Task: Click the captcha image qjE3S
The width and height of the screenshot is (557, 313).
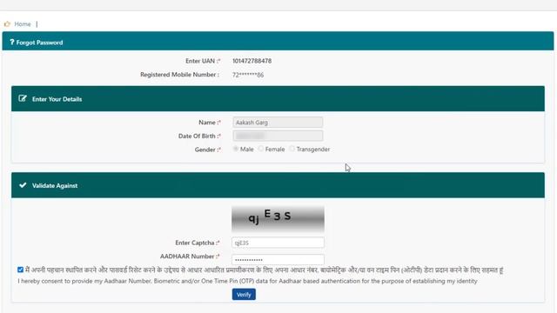Action: point(278,218)
